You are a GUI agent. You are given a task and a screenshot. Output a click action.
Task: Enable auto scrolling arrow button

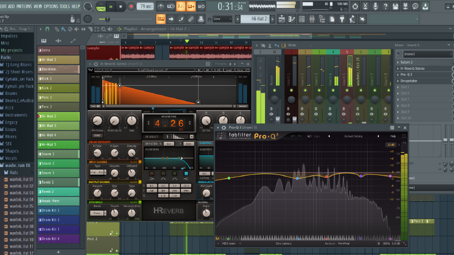(171, 19)
